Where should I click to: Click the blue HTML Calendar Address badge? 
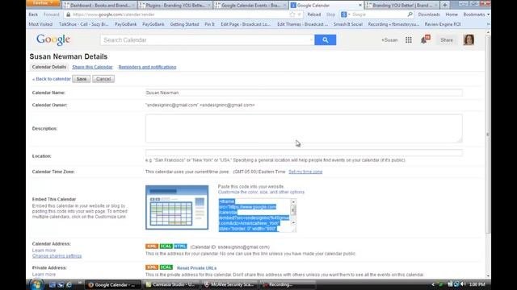180,246
